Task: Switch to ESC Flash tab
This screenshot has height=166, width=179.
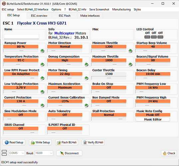Action: (x=65, y=16)
